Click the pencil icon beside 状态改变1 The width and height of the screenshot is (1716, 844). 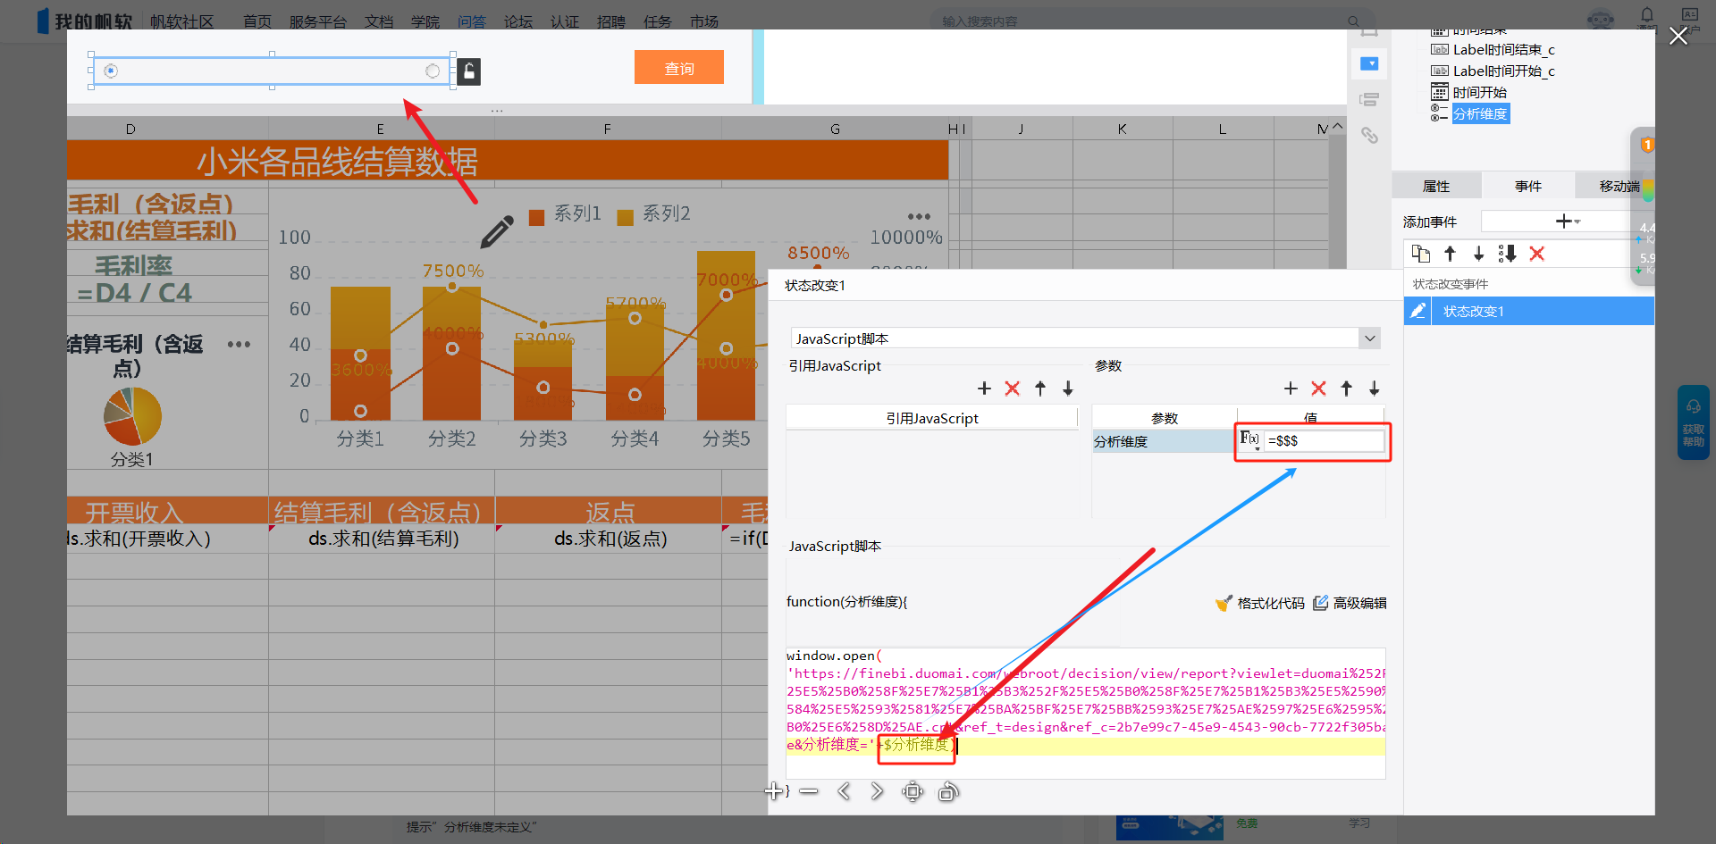(x=1417, y=311)
